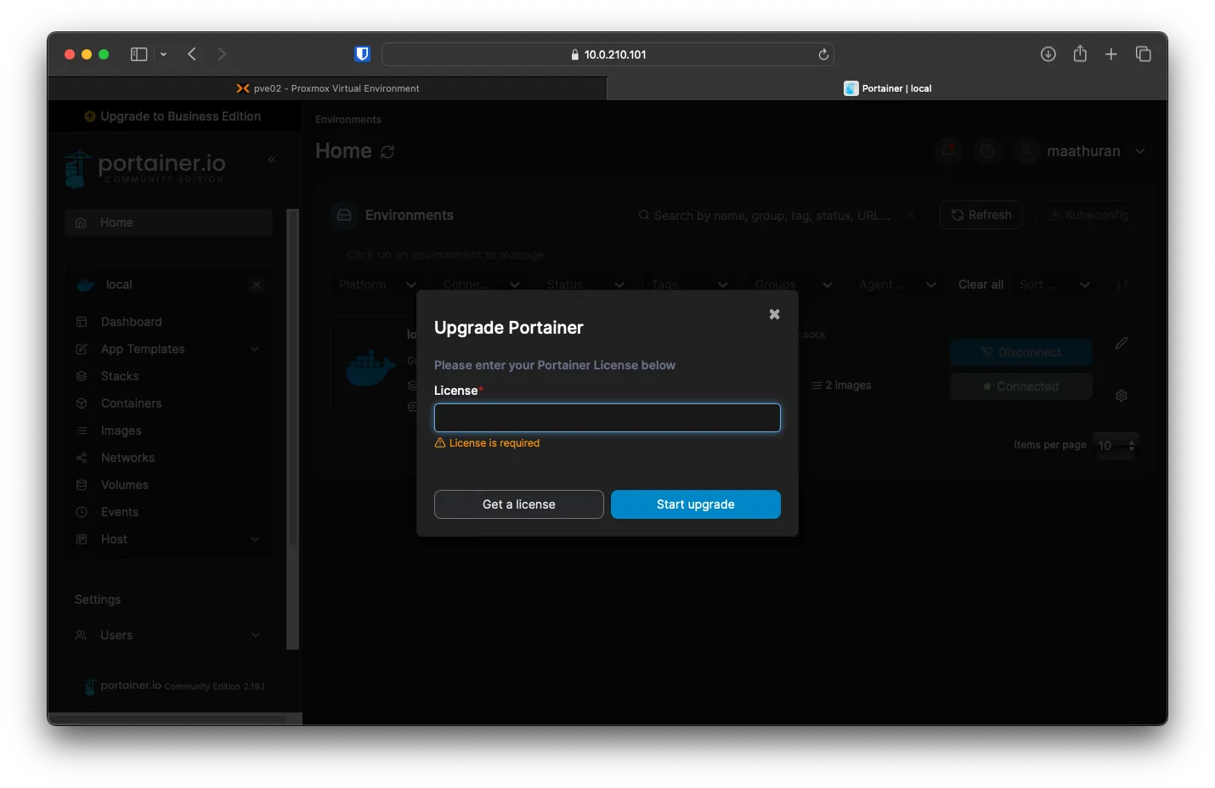The image size is (1215, 788).
Task: Open the Sort by dropdown
Action: coord(1054,284)
